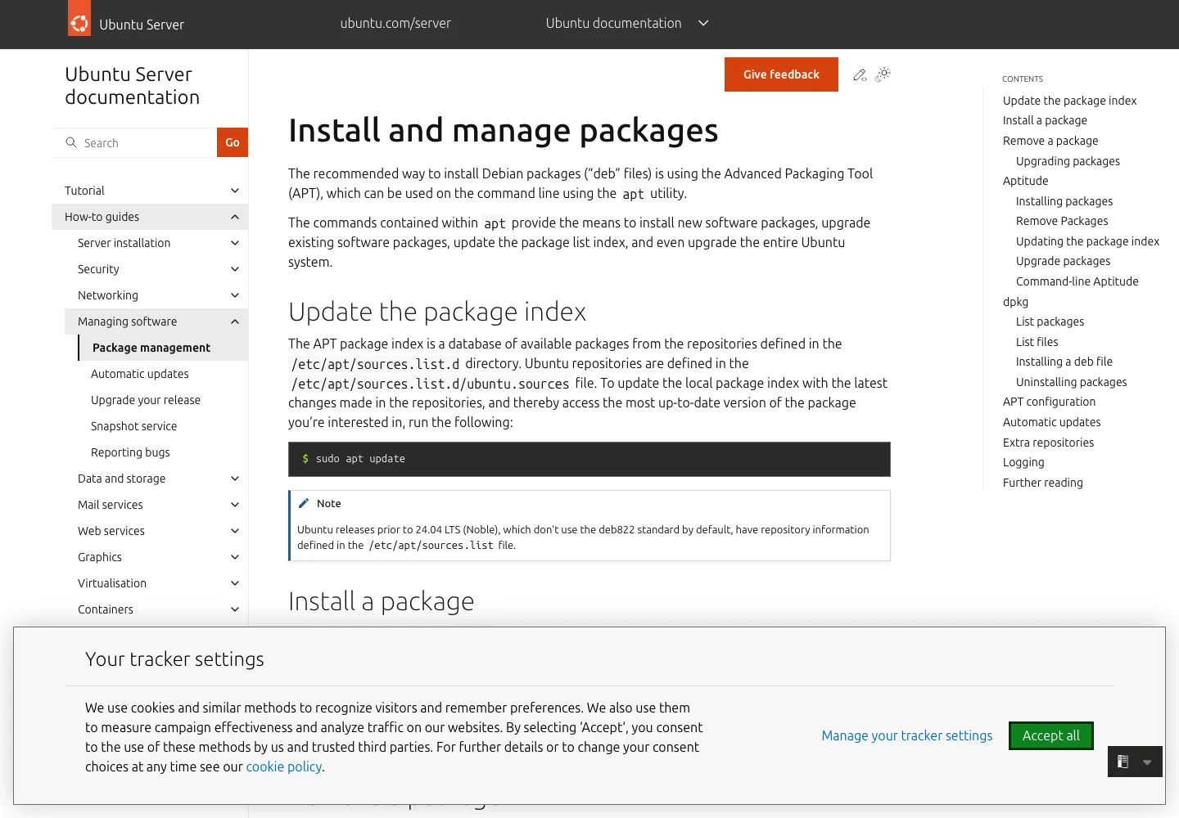Open Command-line Aptitude in contents

[1077, 281]
